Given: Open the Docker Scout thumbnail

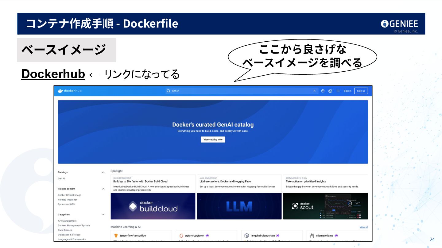Looking at the screenshot, I should 325,206.
